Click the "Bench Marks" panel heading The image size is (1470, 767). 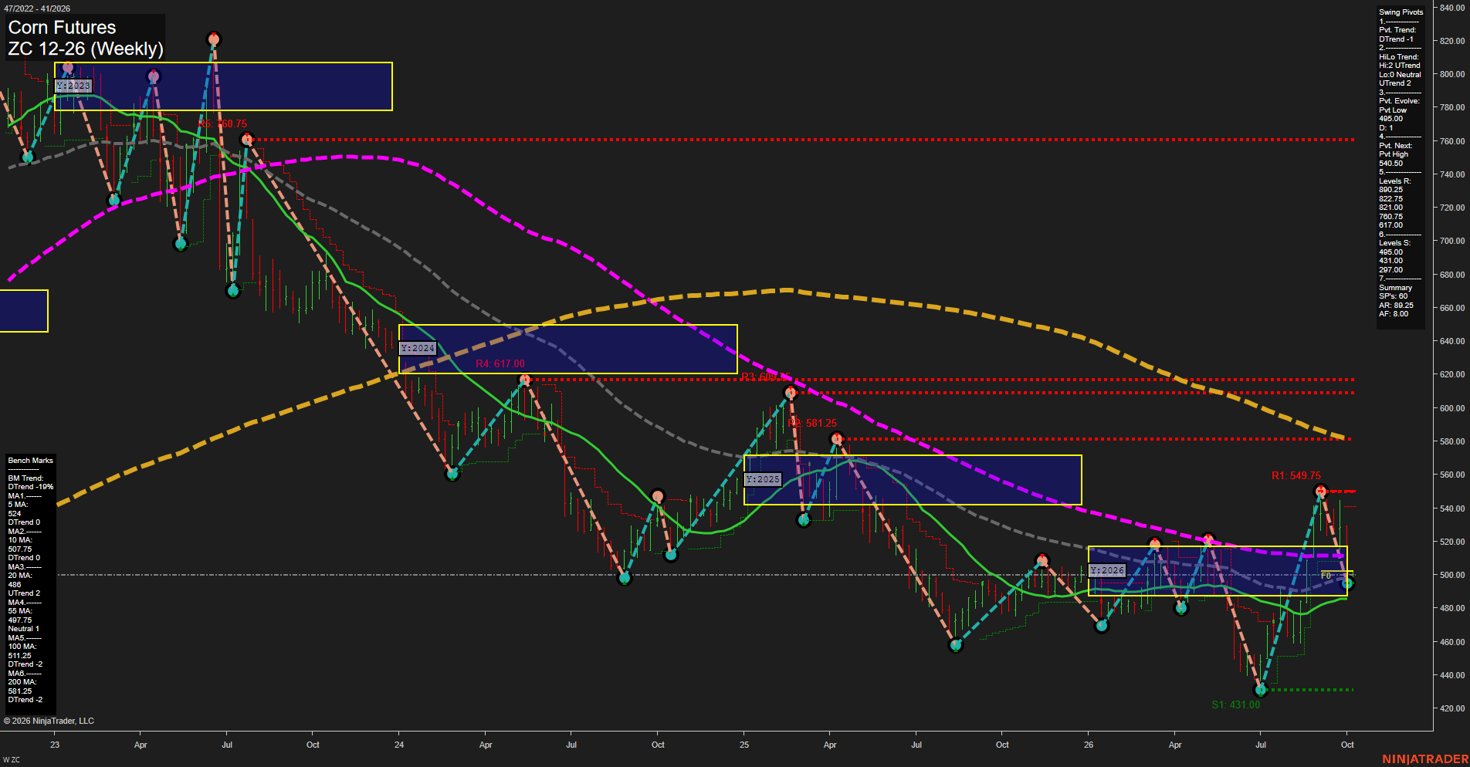point(30,461)
